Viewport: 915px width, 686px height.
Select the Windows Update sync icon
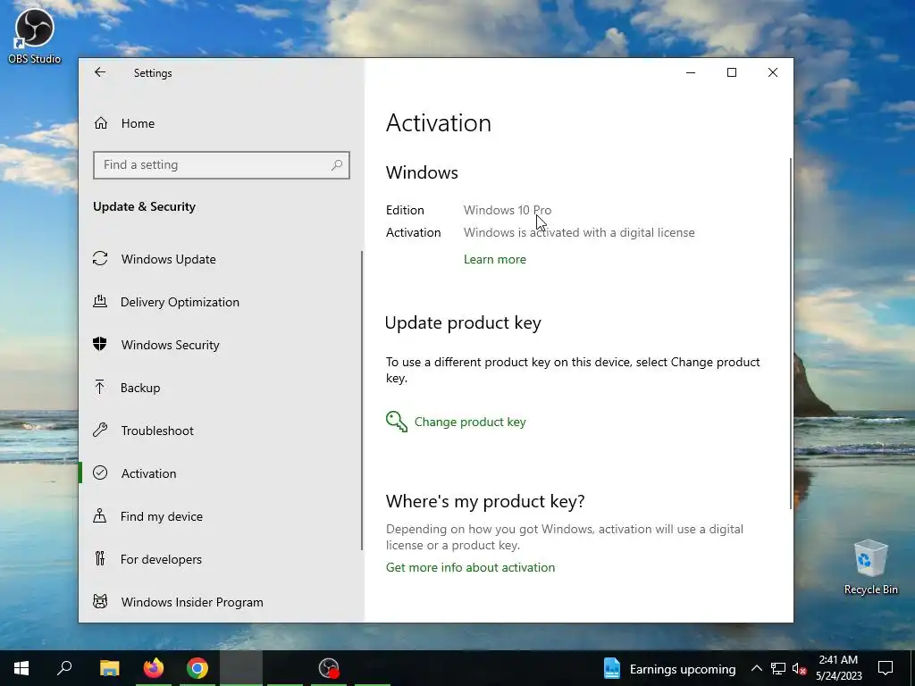[x=100, y=258]
